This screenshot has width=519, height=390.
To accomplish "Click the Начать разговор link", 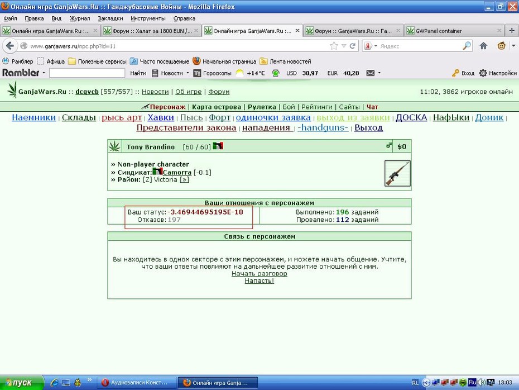I will click(x=259, y=274).
